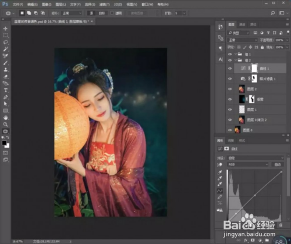Open the character panel A icon

pyautogui.click(x=221, y=59)
